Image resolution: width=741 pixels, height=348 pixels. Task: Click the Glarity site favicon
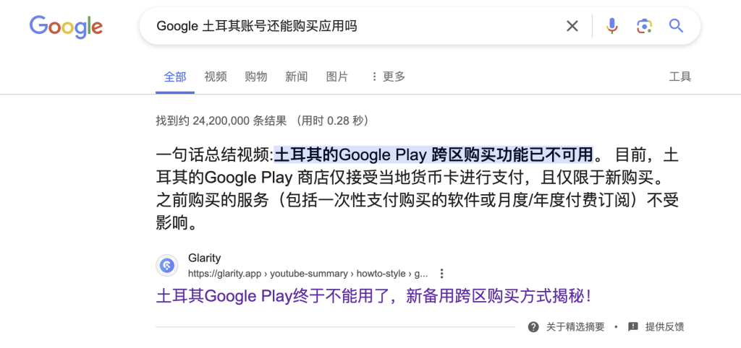coord(167,266)
